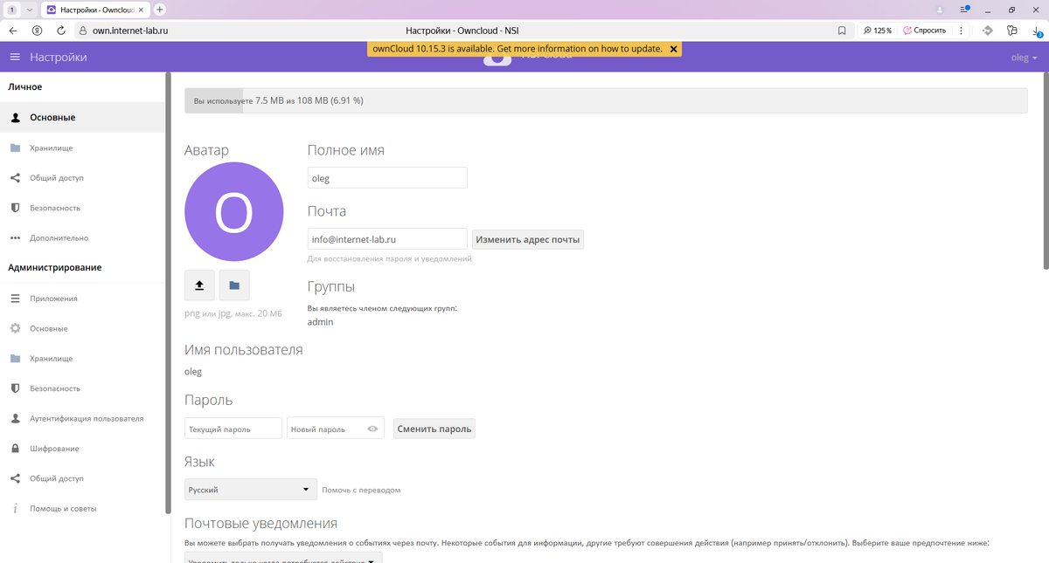
Task: Close the ownCloud update notification
Action: 673,49
